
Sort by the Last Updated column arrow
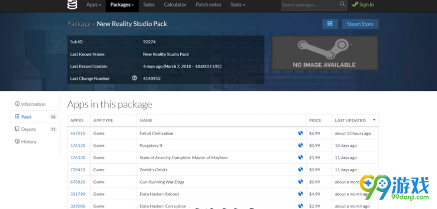coord(374,120)
